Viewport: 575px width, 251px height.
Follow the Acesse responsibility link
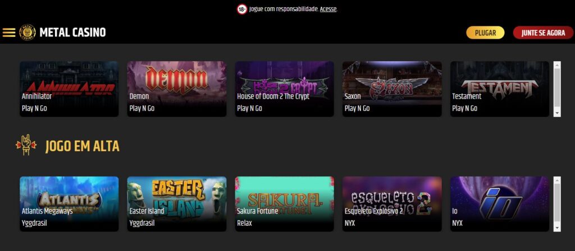click(x=328, y=10)
